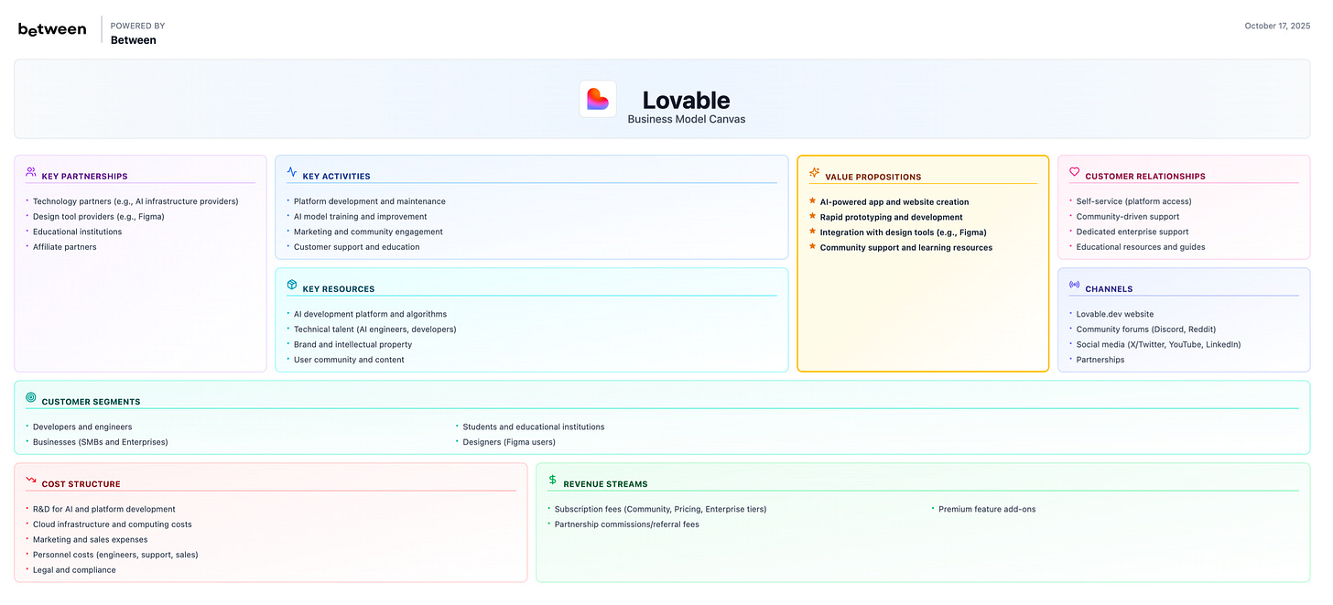Click the 'KEY RESOURCES' heading
This screenshot has width=1333, height=605.
pos(339,289)
